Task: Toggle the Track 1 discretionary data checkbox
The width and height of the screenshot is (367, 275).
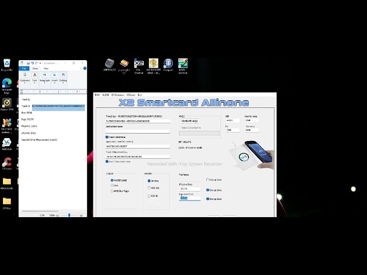Action: click(x=107, y=162)
